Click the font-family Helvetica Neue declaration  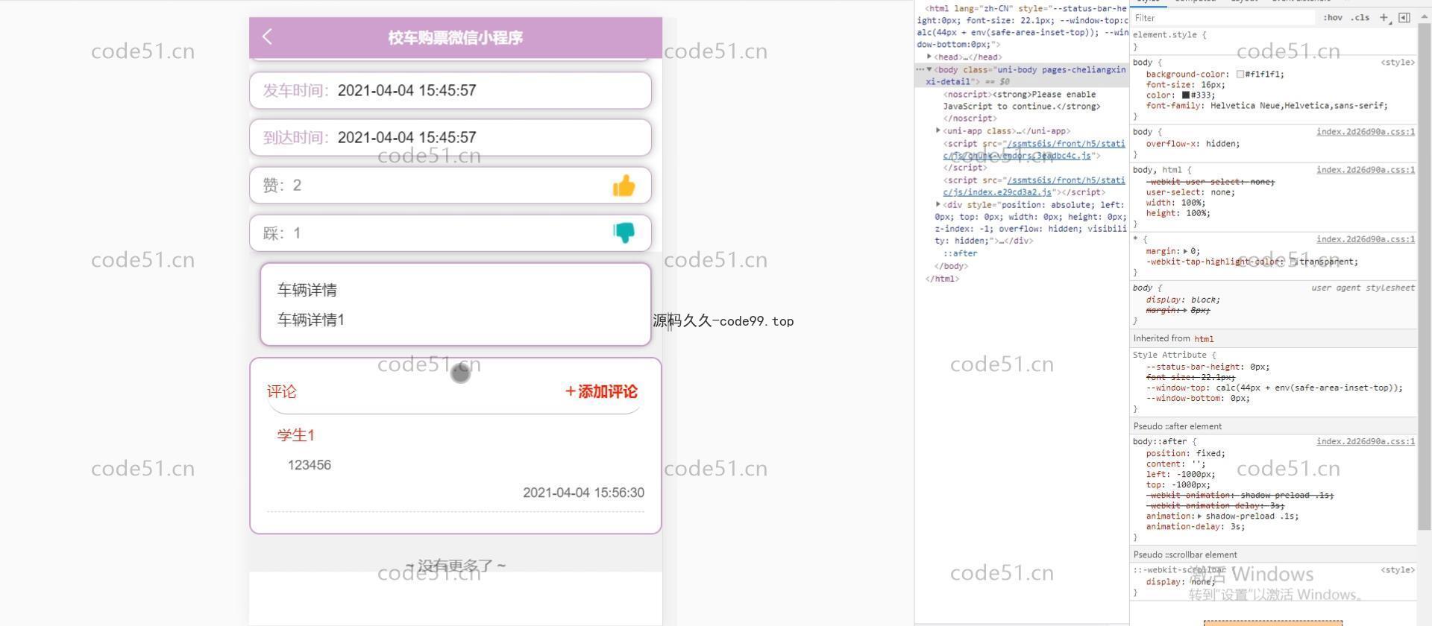[1266, 106]
